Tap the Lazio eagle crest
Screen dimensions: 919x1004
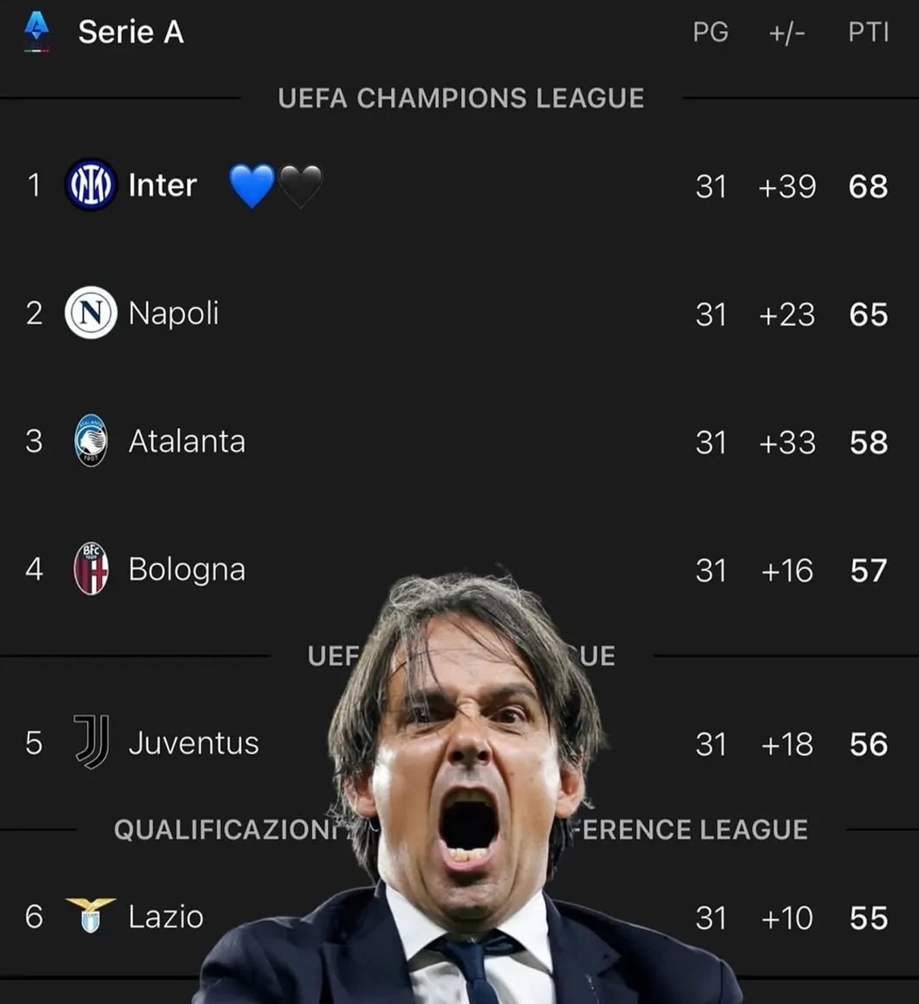(x=91, y=915)
